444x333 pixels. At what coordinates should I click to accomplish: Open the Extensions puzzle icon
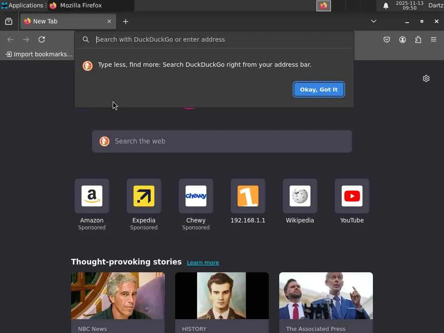[418, 39]
